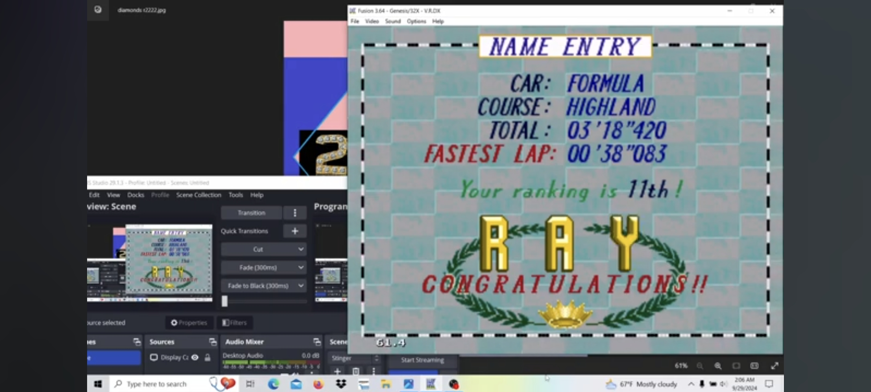Click the transition T-bar slider handle
The height and width of the screenshot is (392, 871).
click(x=225, y=301)
